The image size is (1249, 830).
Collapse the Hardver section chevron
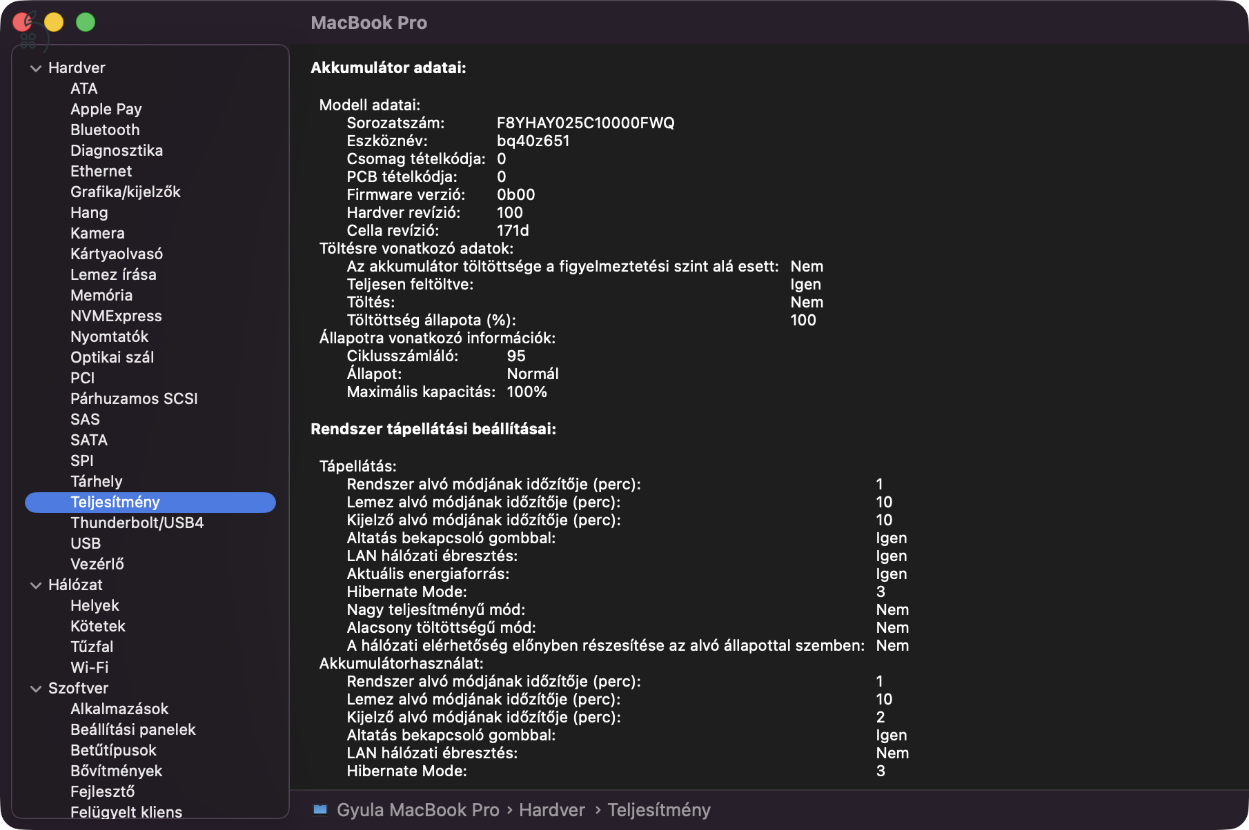click(36, 68)
